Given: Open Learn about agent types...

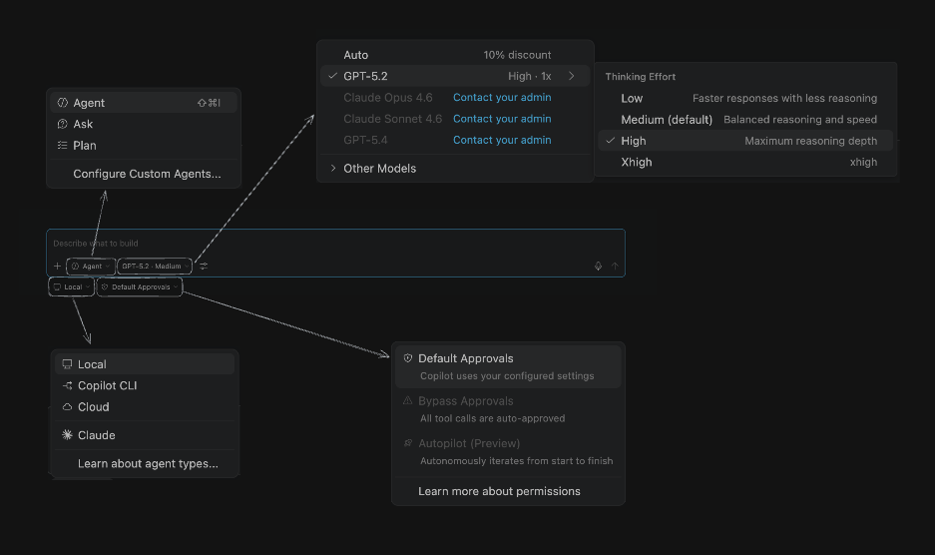Looking at the screenshot, I should [x=148, y=464].
